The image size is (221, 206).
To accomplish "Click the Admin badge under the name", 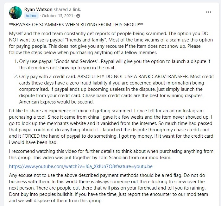I will [32, 16].
